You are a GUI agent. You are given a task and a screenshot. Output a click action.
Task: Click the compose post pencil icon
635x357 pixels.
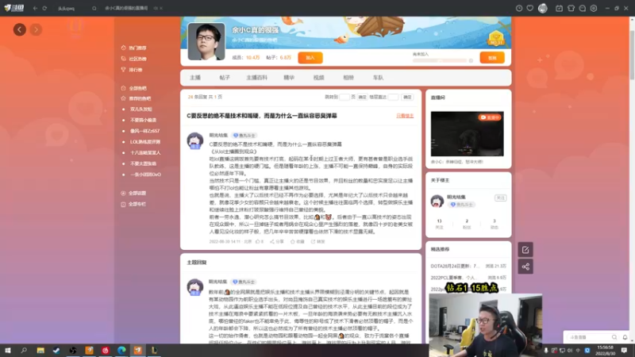(x=525, y=250)
